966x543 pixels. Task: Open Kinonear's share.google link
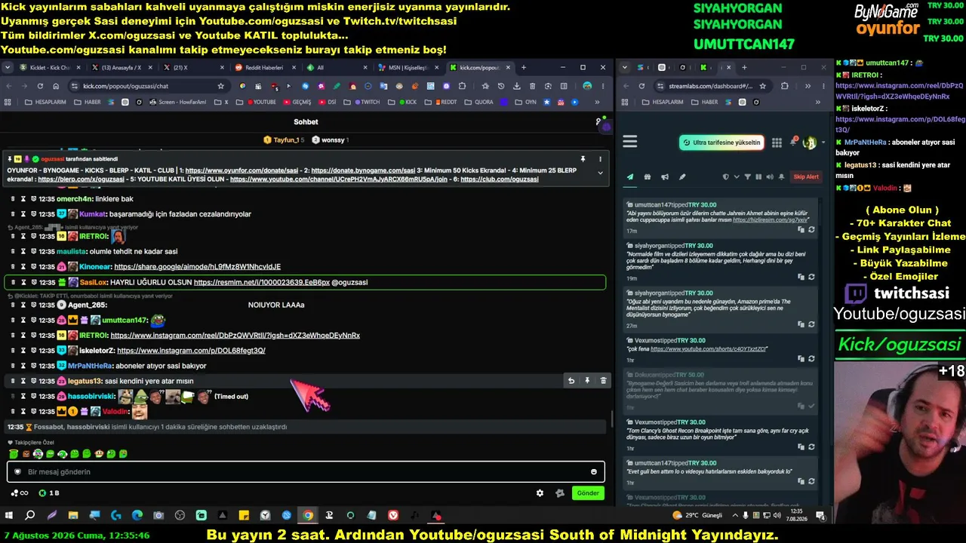point(198,267)
